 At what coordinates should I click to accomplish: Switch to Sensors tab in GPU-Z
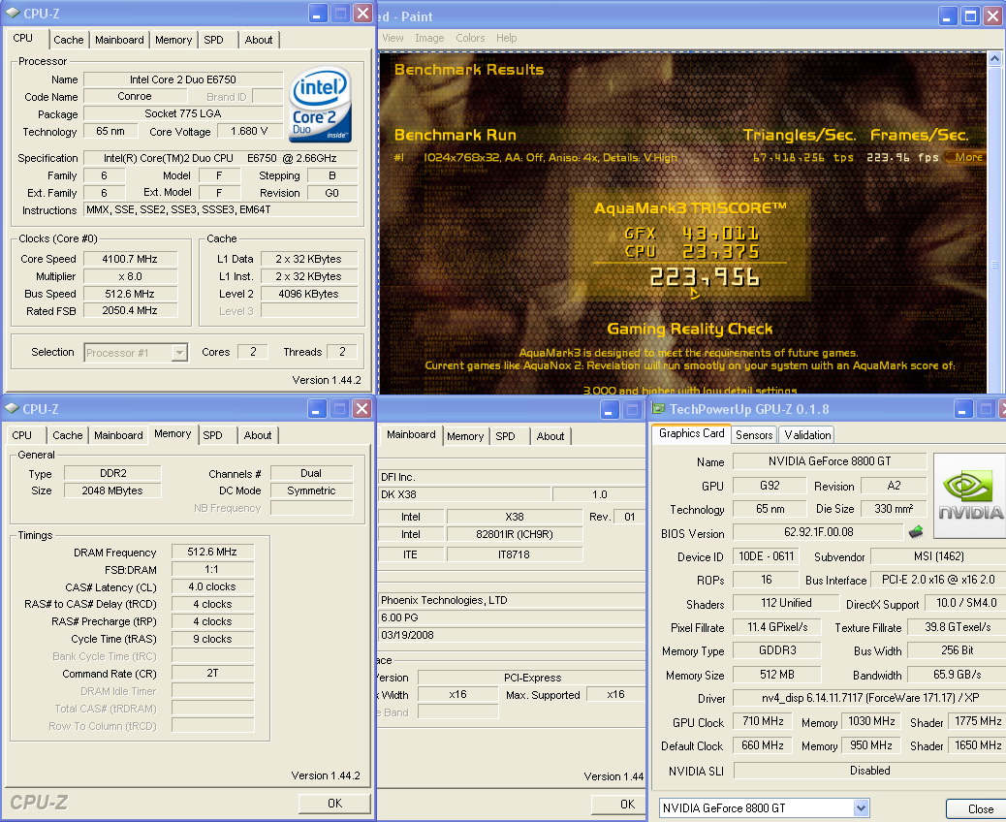pyautogui.click(x=754, y=435)
